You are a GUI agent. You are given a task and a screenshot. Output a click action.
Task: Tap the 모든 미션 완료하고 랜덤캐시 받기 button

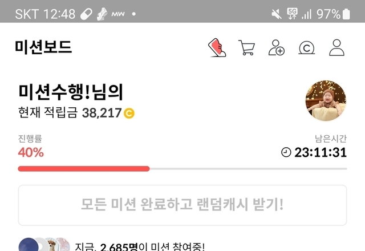[x=182, y=205]
